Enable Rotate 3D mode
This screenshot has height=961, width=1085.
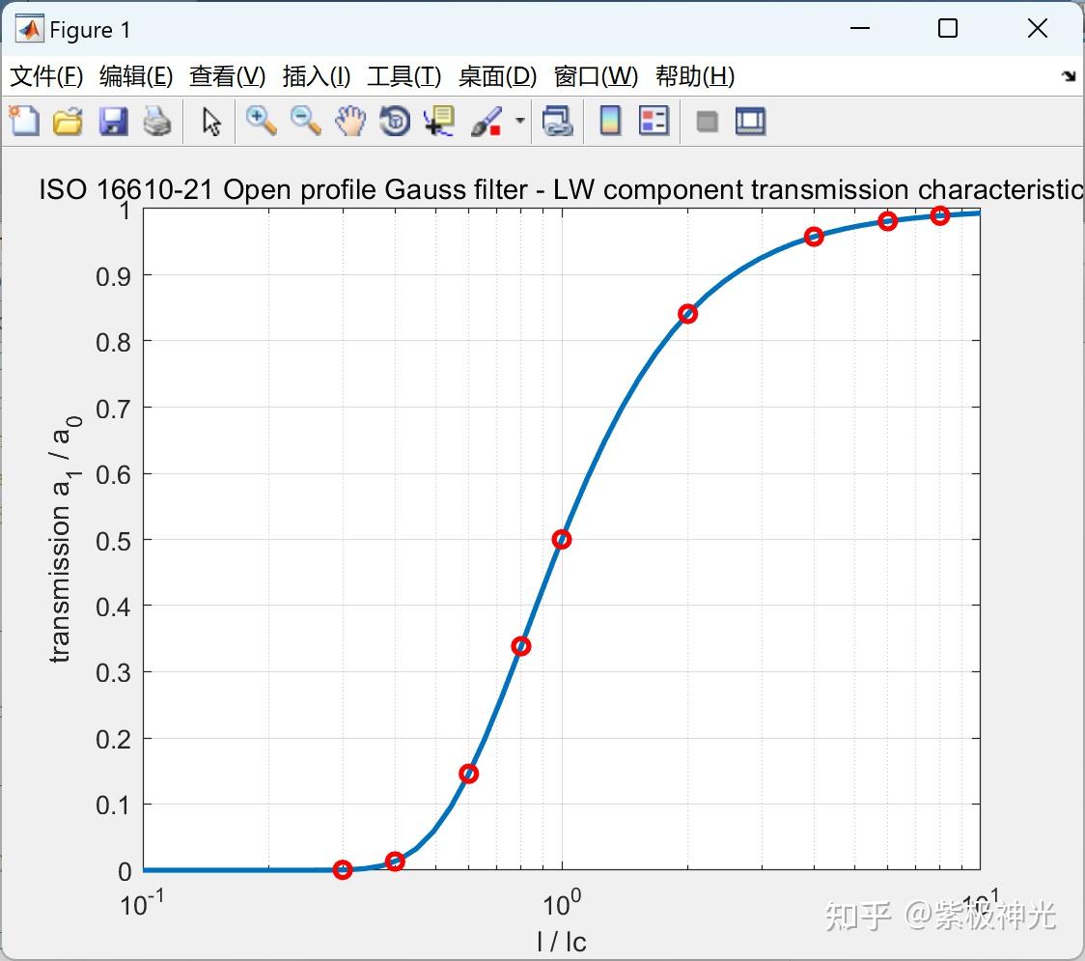pos(395,121)
